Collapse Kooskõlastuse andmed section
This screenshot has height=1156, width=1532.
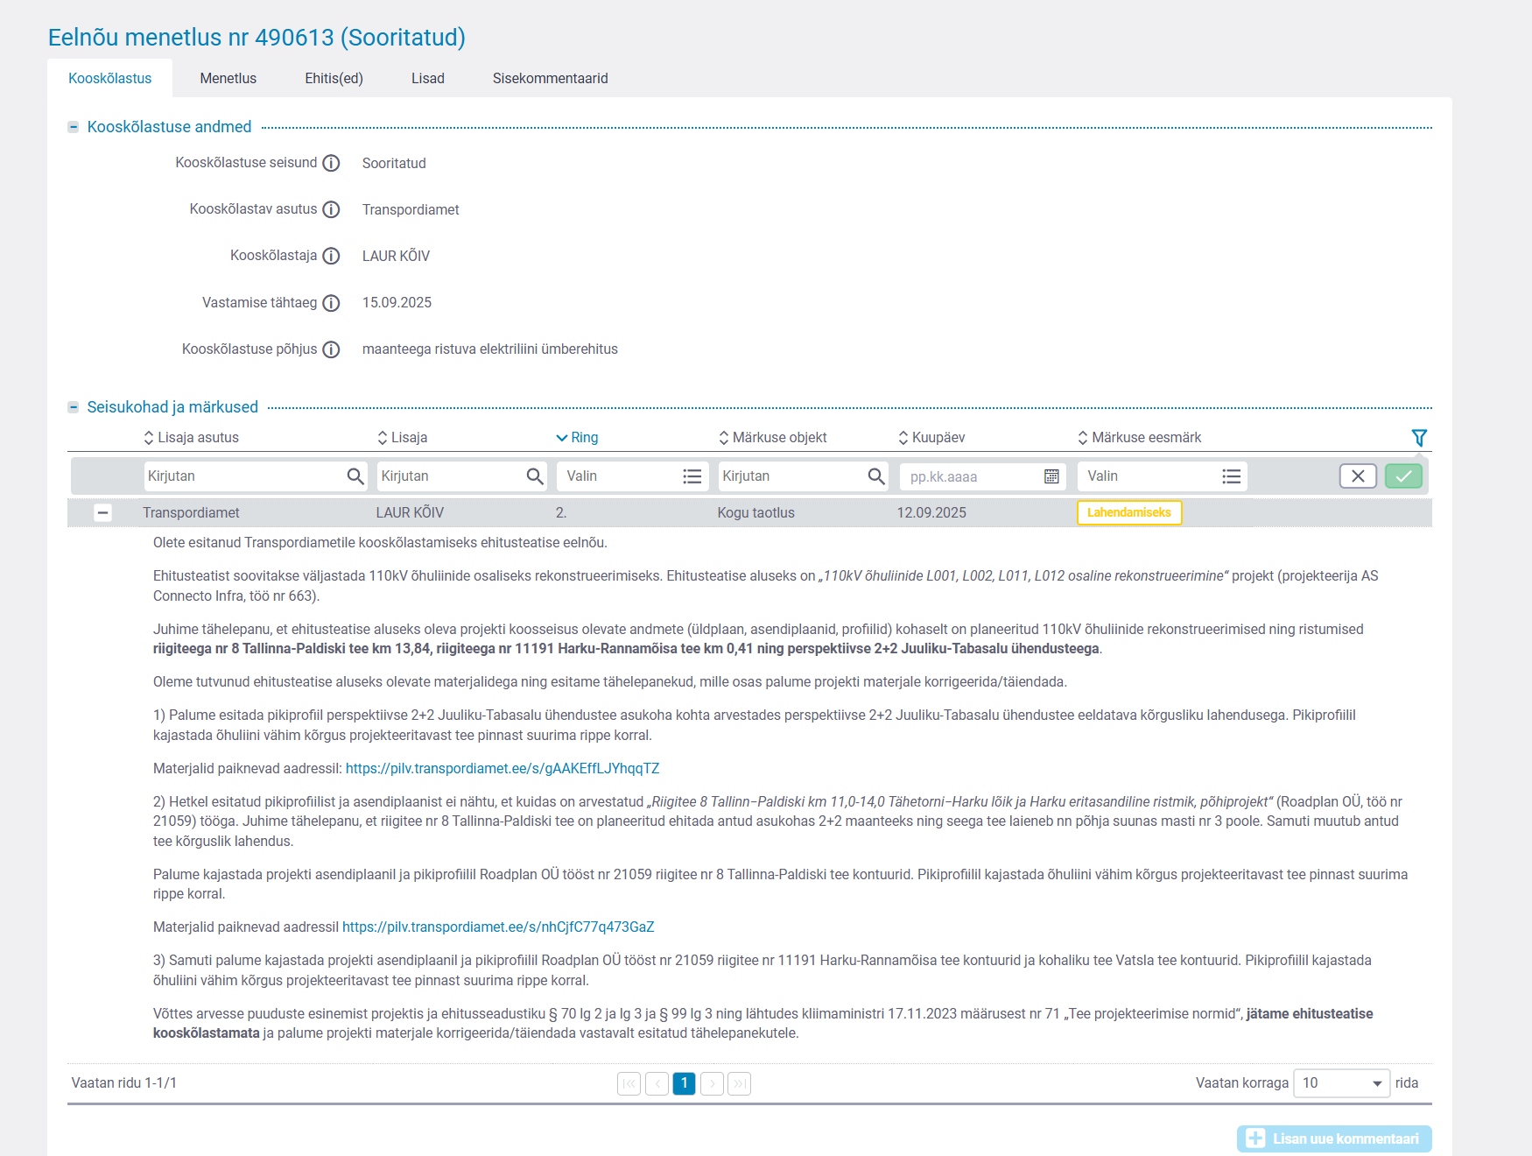coord(74,128)
